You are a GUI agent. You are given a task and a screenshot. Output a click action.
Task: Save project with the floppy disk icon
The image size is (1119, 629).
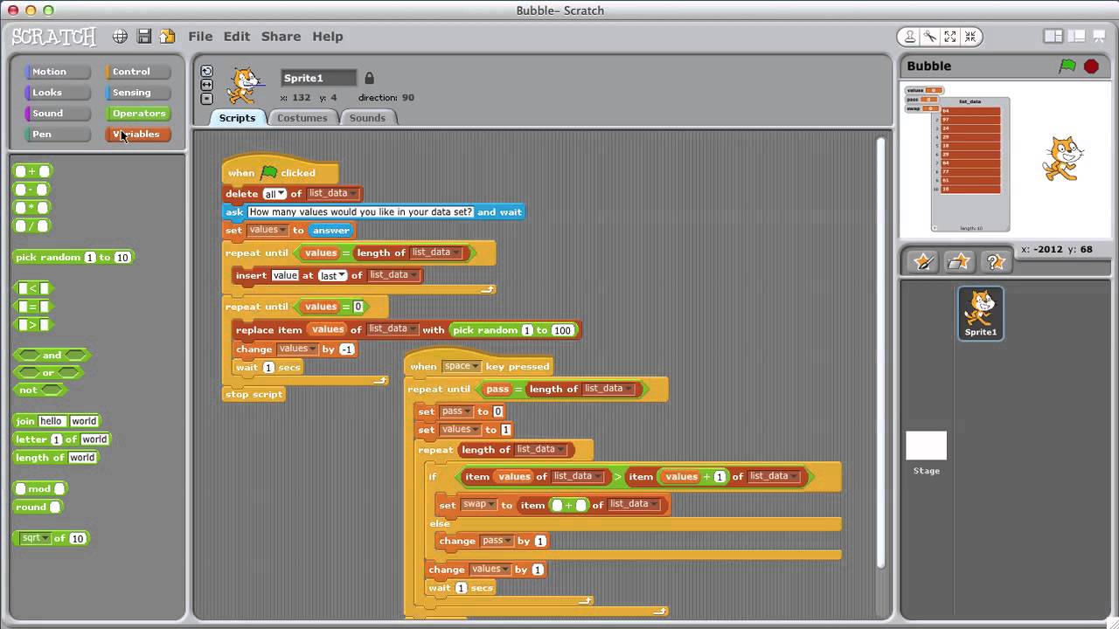tap(144, 37)
